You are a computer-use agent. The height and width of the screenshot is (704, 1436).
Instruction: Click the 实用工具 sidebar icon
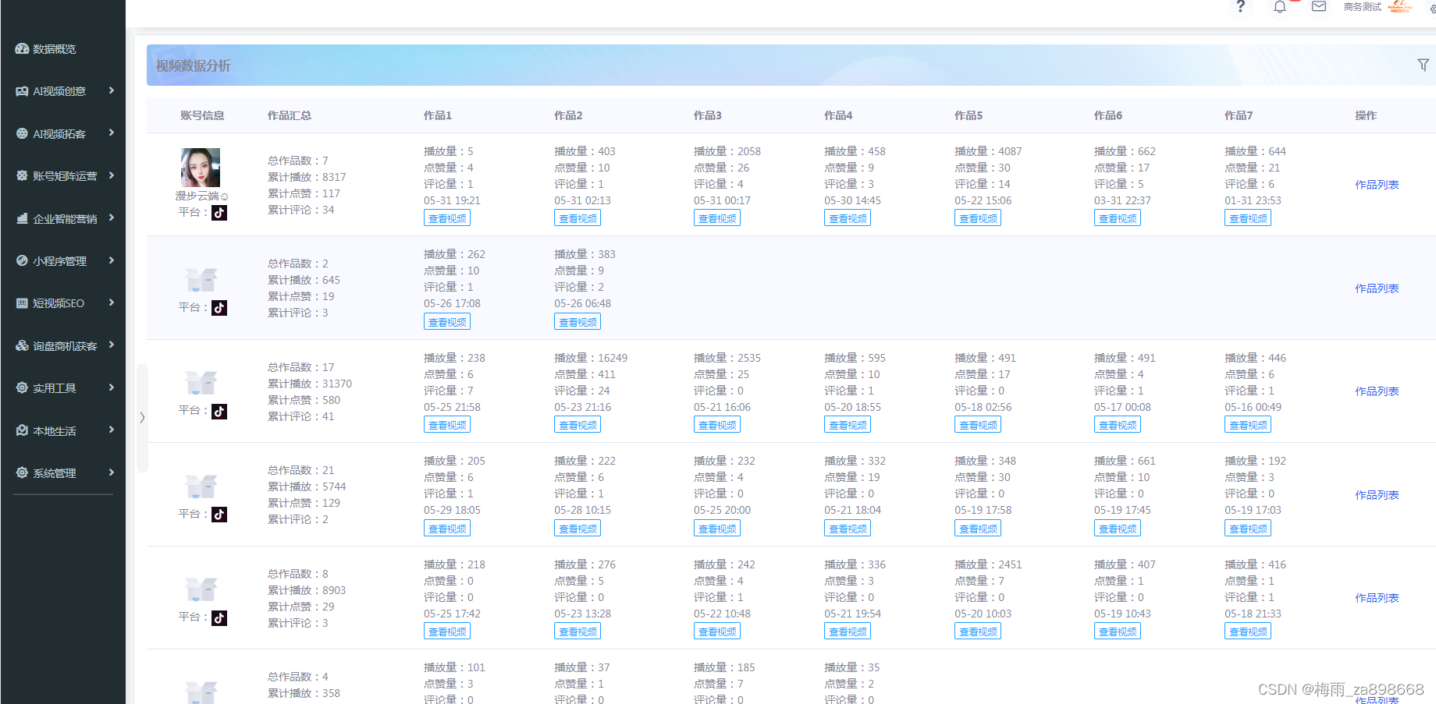22,387
